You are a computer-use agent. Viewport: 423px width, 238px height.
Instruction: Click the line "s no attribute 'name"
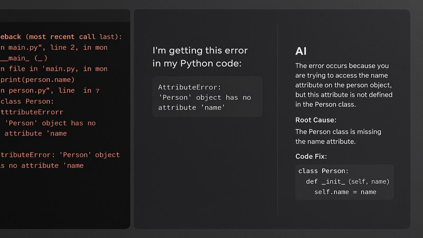click(42, 166)
